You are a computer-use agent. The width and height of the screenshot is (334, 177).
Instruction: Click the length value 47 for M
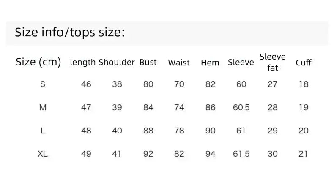point(86,107)
